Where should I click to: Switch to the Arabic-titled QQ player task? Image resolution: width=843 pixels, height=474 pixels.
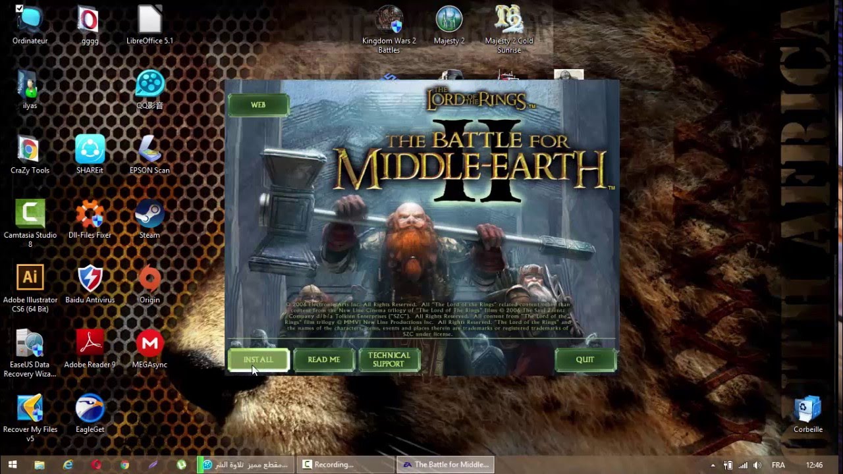[246, 465]
